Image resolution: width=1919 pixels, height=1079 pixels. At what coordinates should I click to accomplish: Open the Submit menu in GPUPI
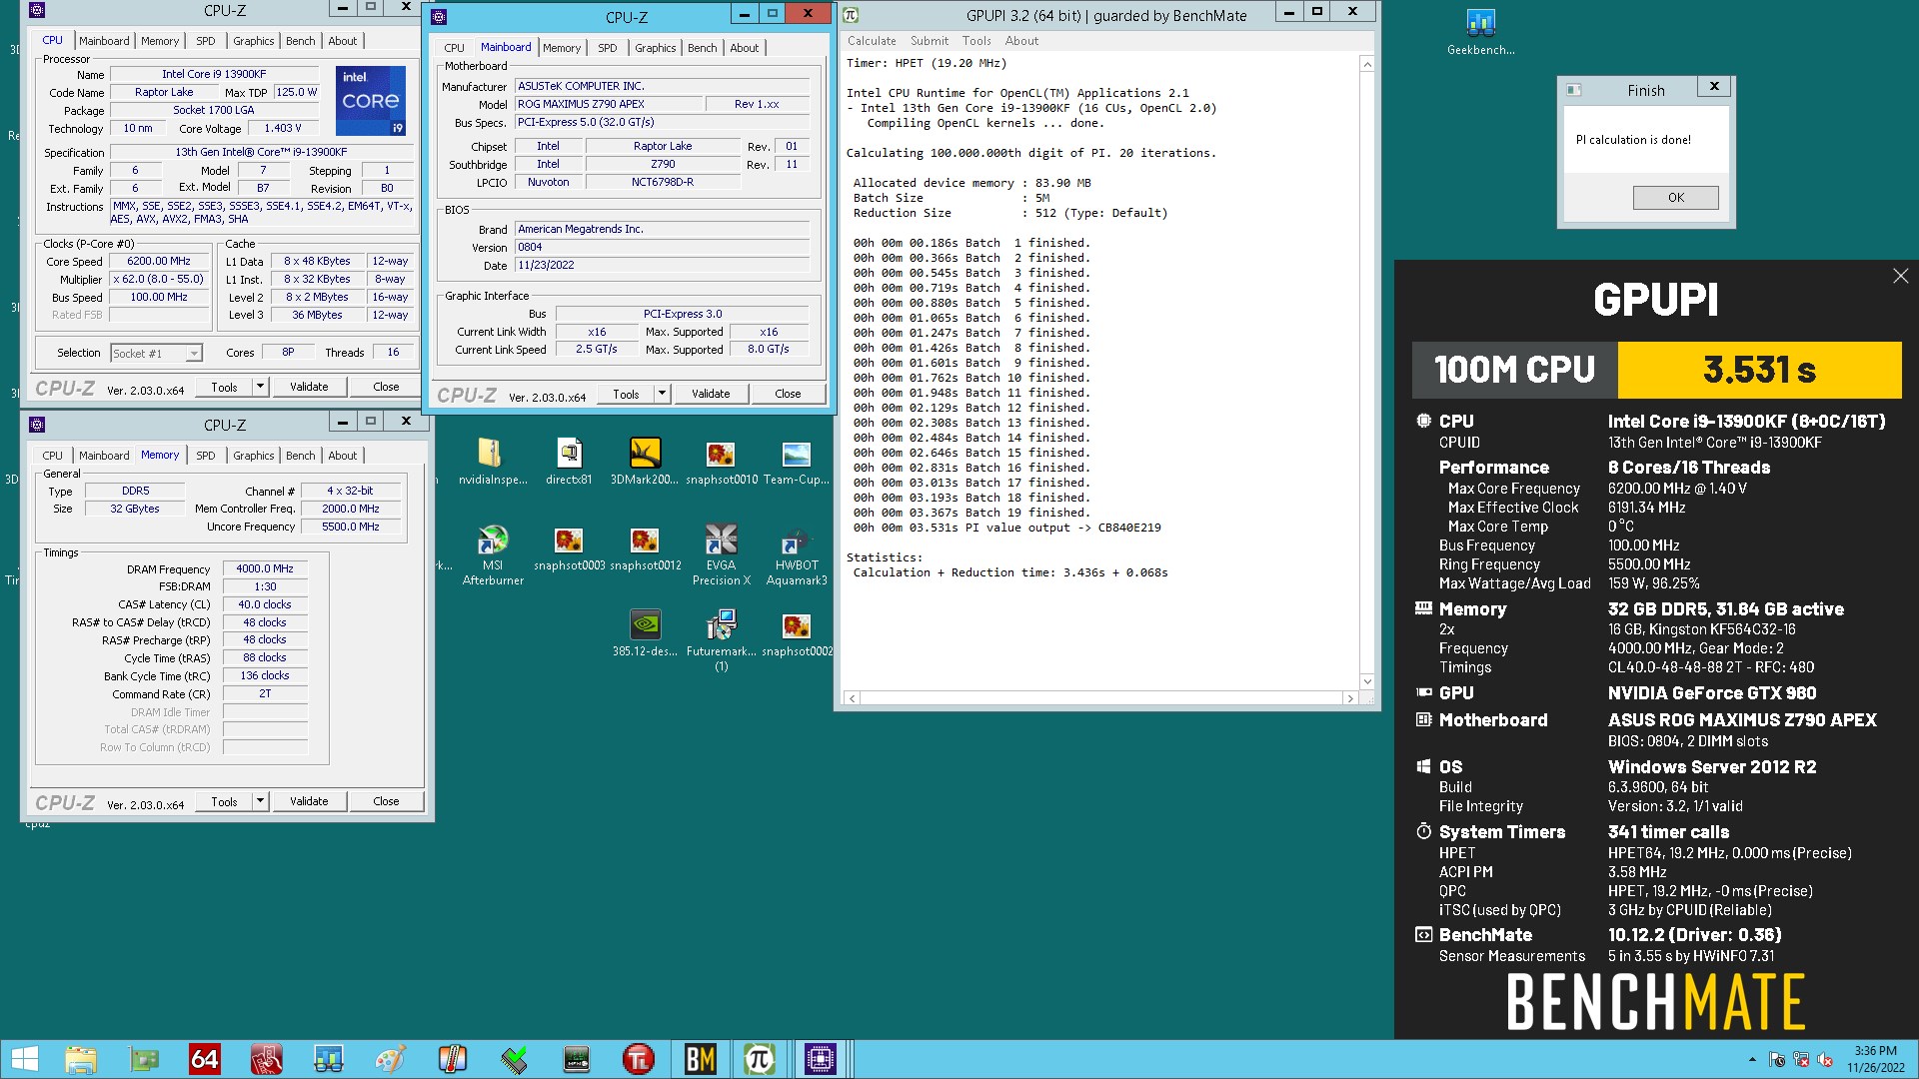coord(930,41)
